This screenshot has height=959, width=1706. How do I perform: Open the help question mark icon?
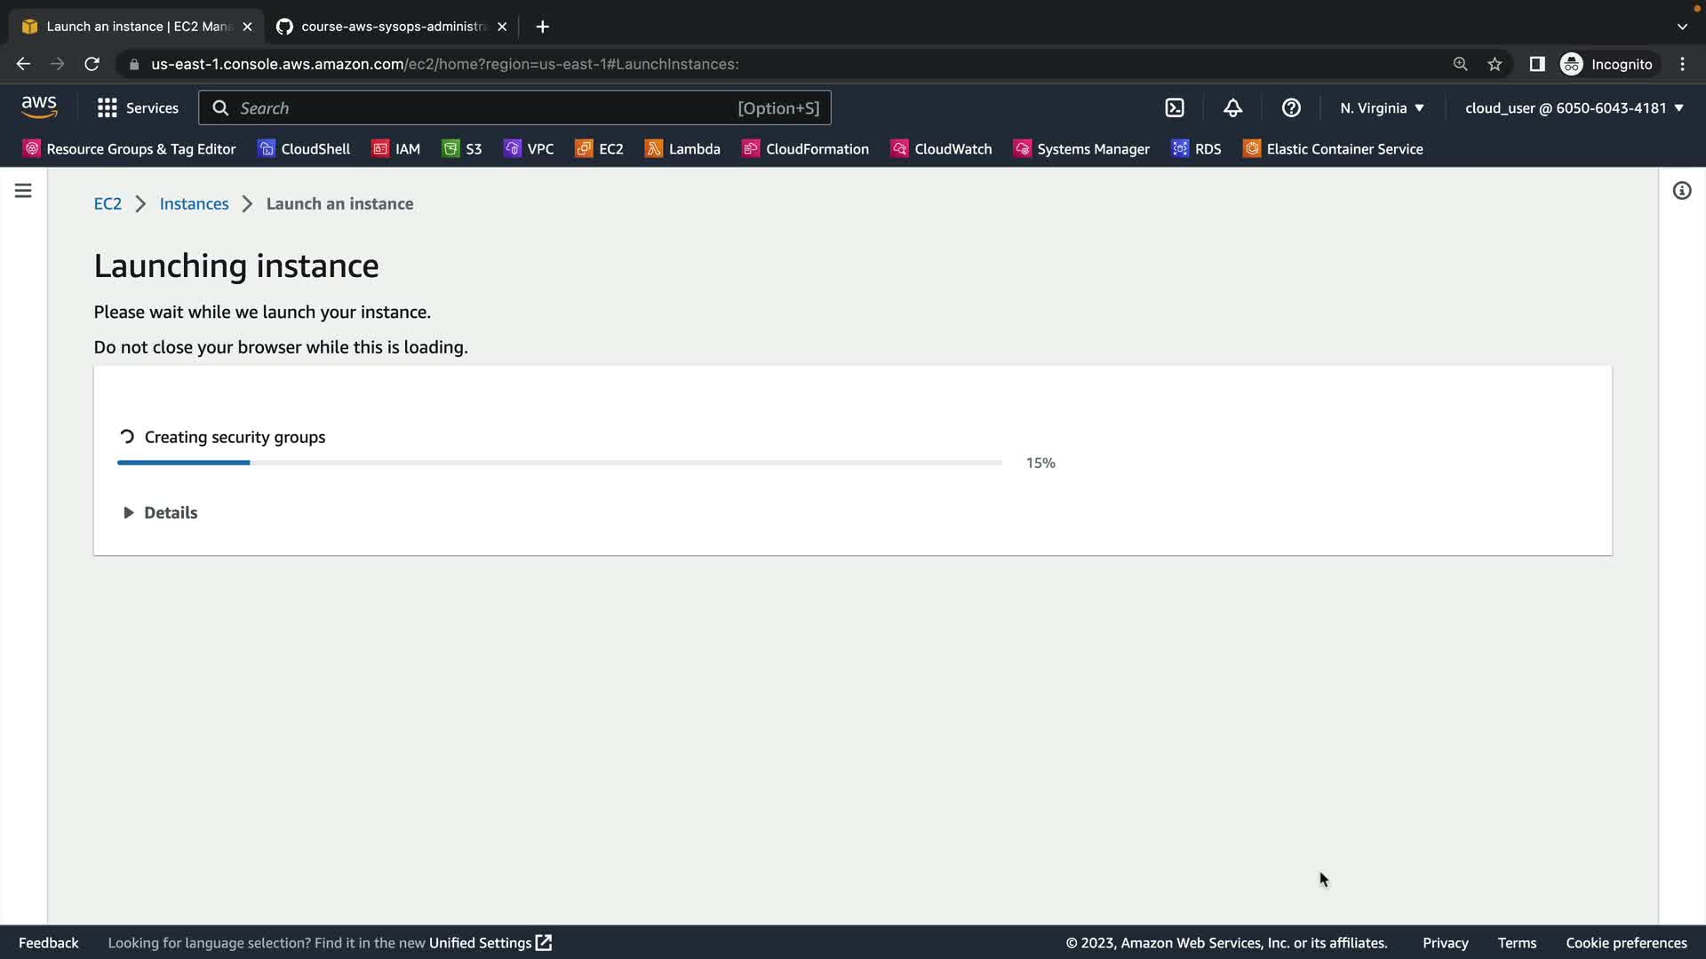[1291, 108]
